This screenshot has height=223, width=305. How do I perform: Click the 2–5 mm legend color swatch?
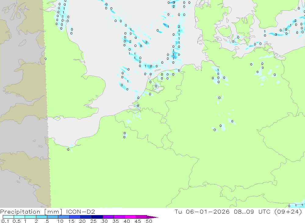pos(41,217)
